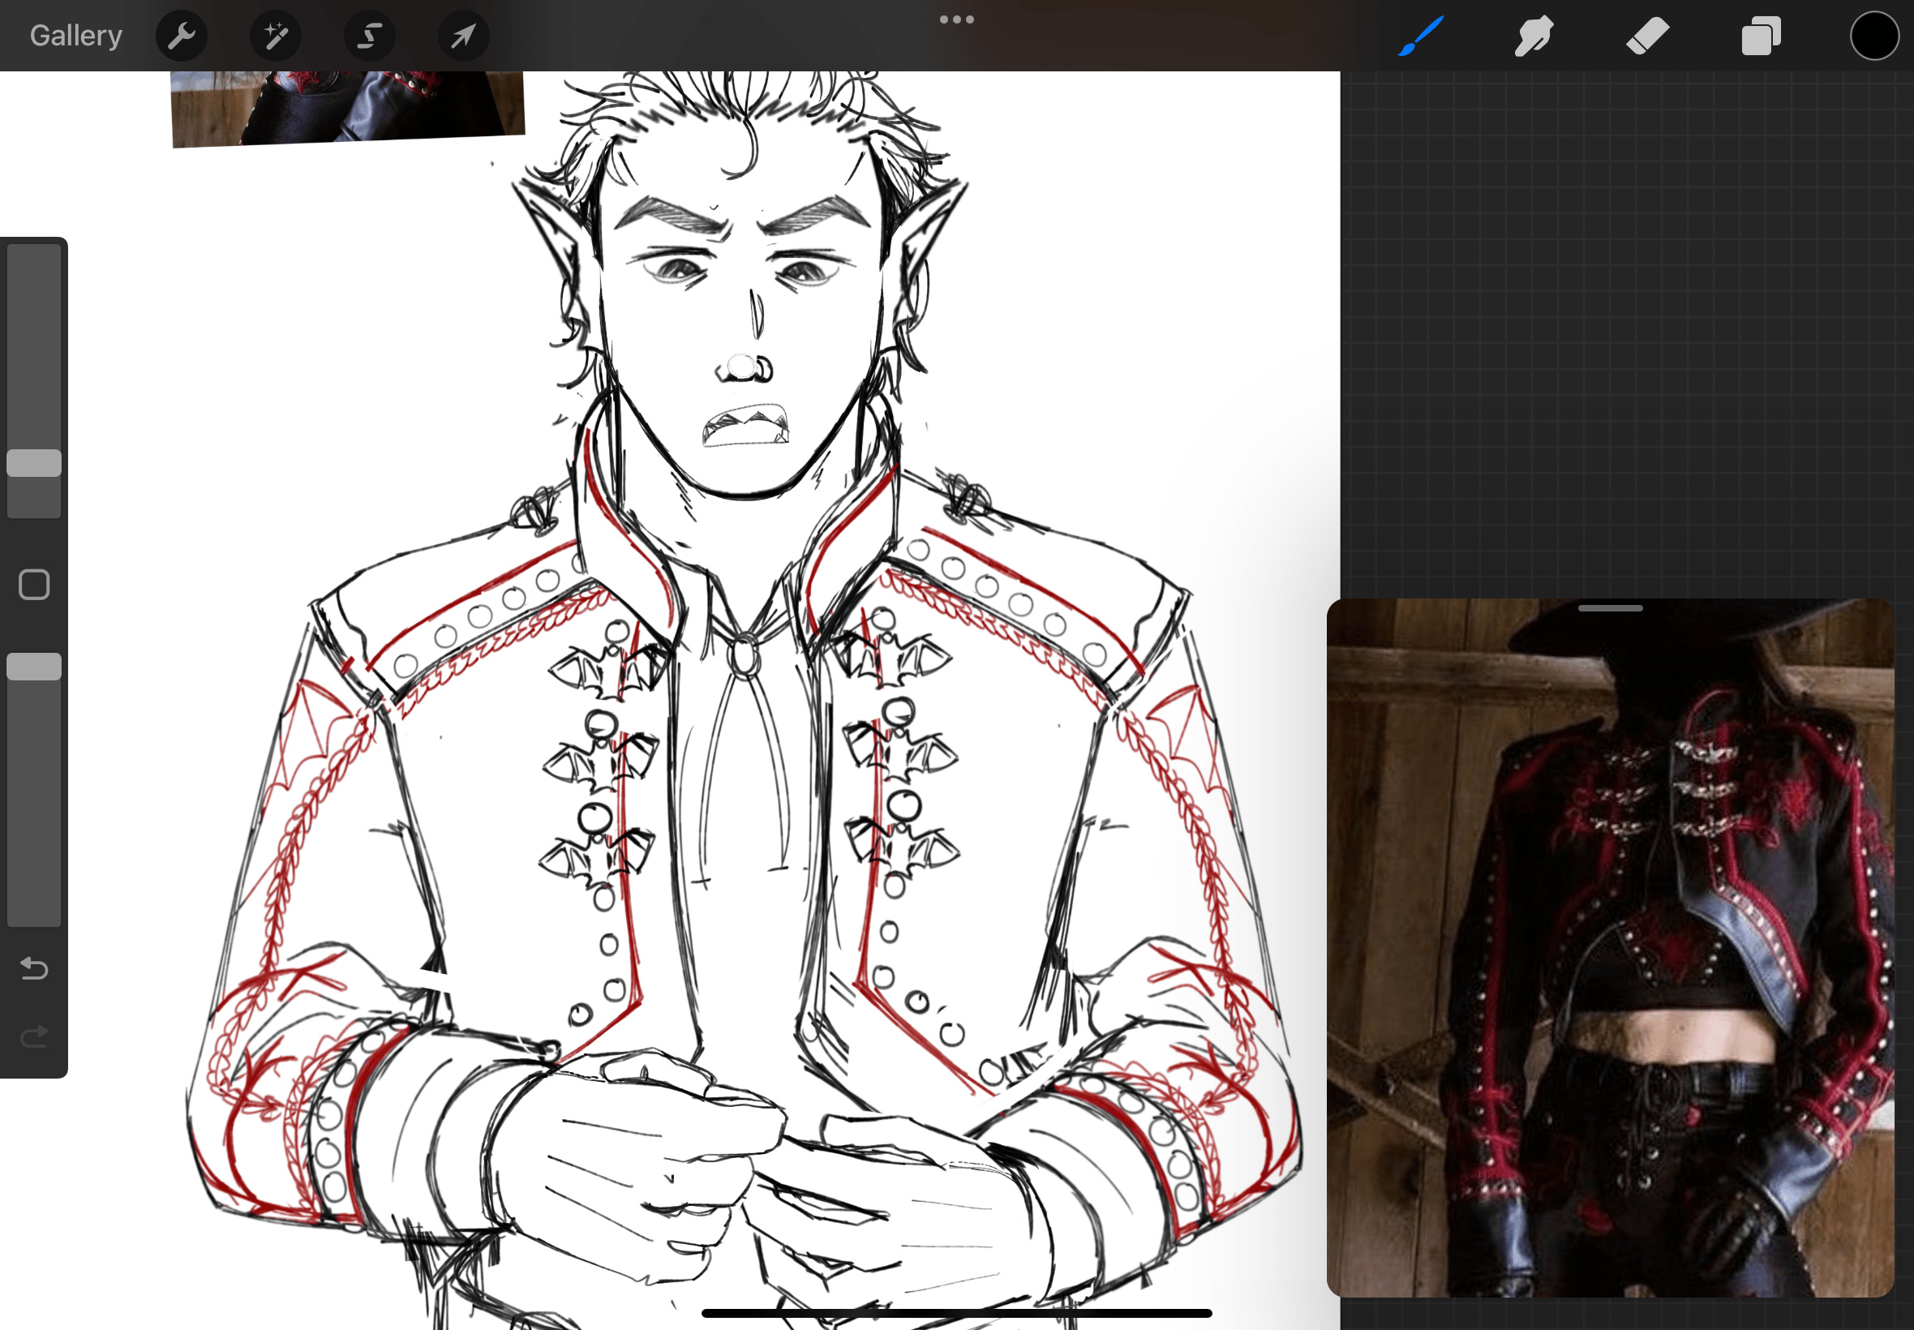Open the active color picker
Viewport: 1914px width, 1330px height.
coord(1874,36)
